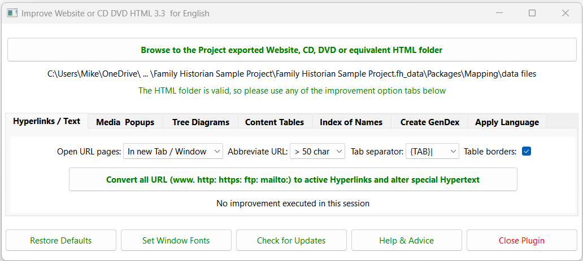Click the app icon in title bar
The width and height of the screenshot is (583, 261).
click(x=11, y=13)
